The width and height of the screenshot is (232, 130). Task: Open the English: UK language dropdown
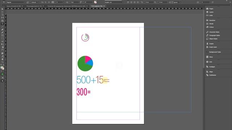[114, 3]
